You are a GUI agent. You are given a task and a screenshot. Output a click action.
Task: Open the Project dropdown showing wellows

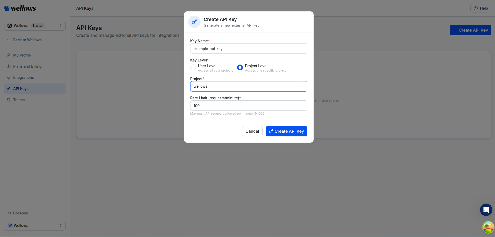click(248, 86)
